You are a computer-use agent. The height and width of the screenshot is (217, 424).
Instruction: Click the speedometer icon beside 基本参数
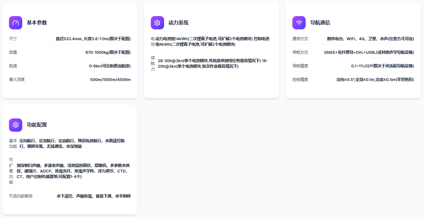15,23
